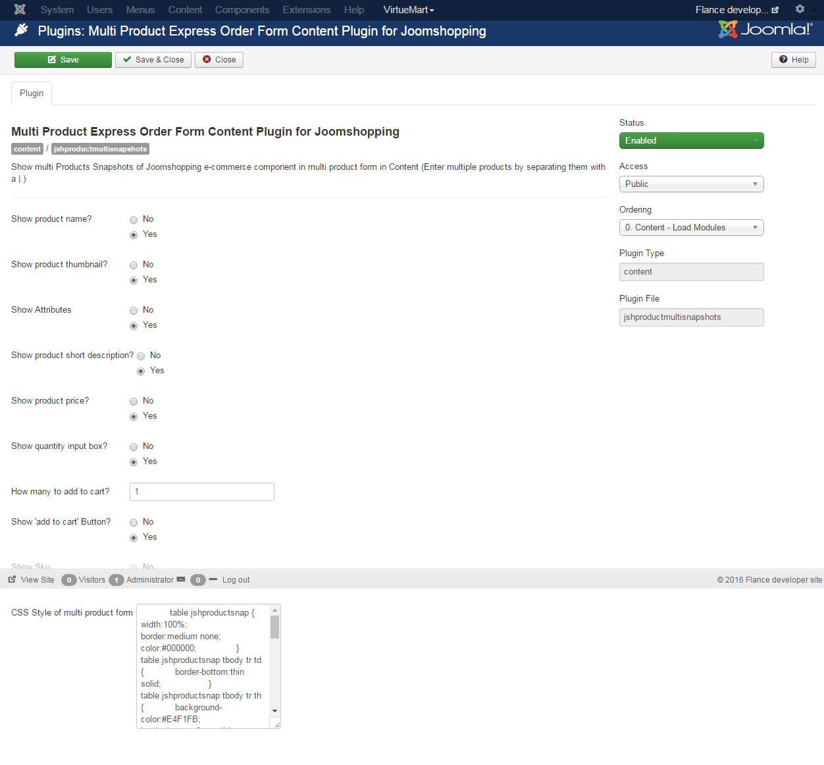Select Yes for Show 'add to cart' Button
This screenshot has width=824, height=765.
pyautogui.click(x=134, y=538)
